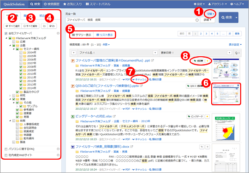Viewport: 249px width, 173px height.
Task: Open info icon beside 社内規定Webサイト
Action: 58,155
